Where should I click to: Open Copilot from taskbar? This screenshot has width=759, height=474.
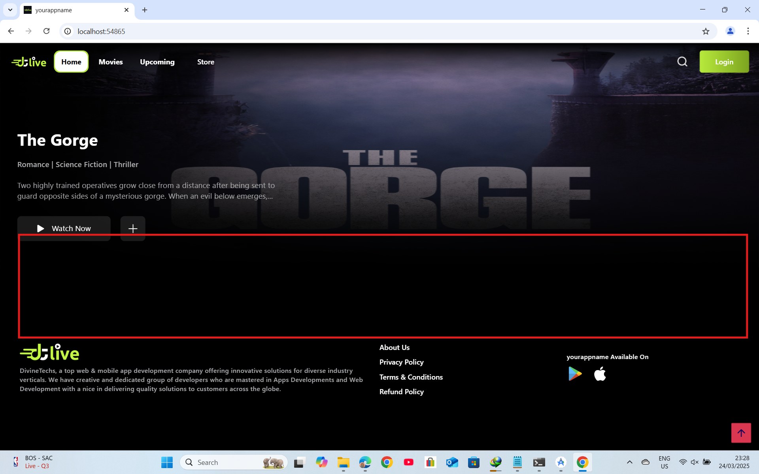pyautogui.click(x=321, y=462)
